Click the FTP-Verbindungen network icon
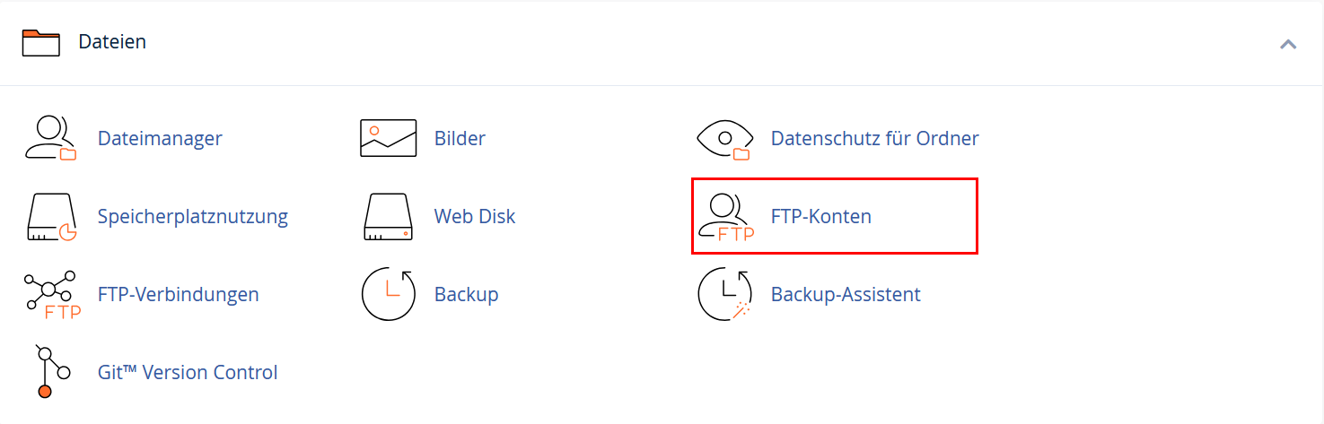 pos(52,295)
